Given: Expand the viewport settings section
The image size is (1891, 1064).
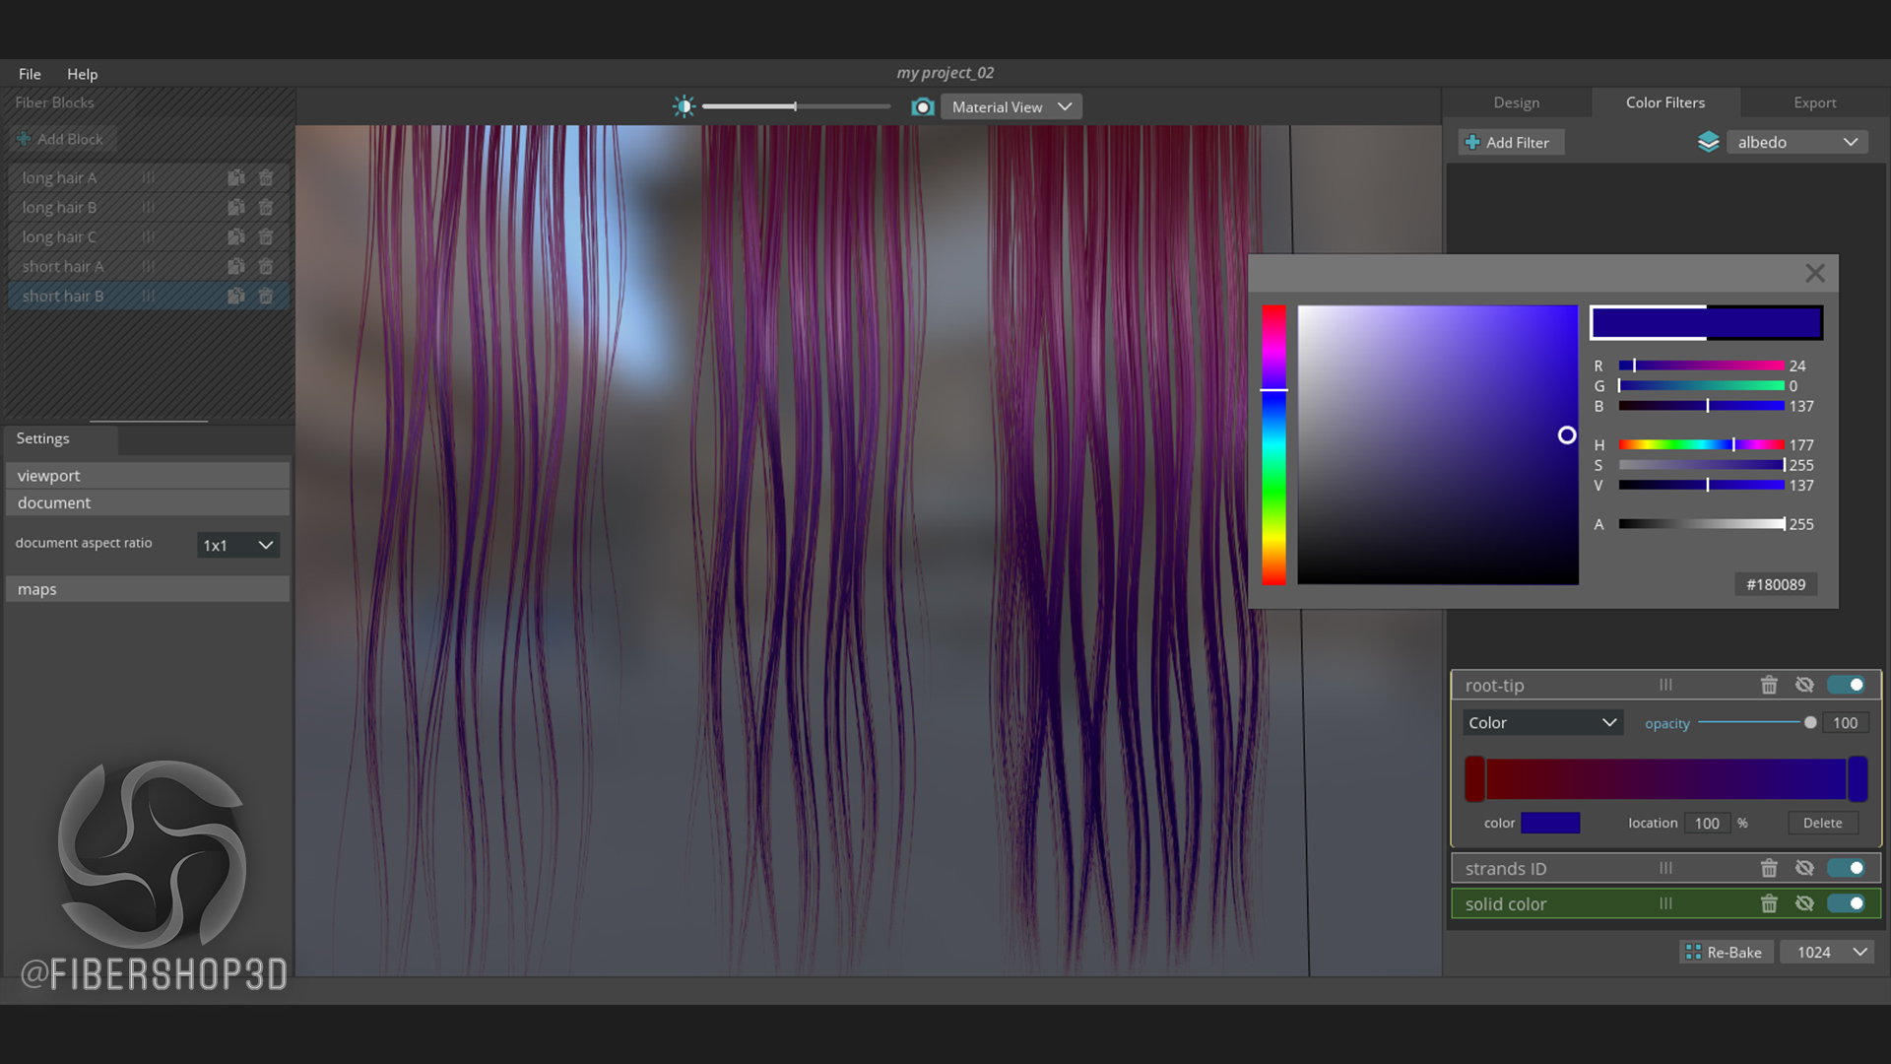Looking at the screenshot, I should point(148,476).
